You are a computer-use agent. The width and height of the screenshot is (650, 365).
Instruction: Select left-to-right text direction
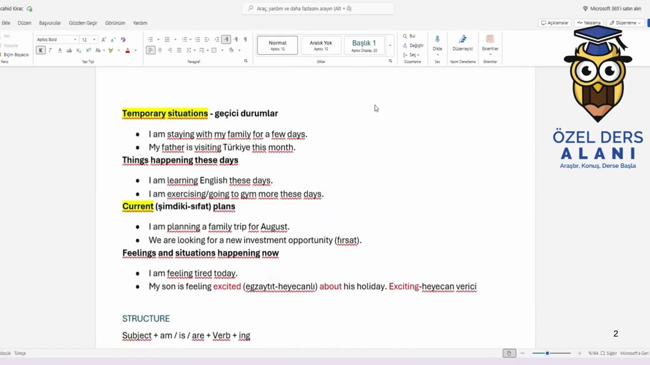226,40
